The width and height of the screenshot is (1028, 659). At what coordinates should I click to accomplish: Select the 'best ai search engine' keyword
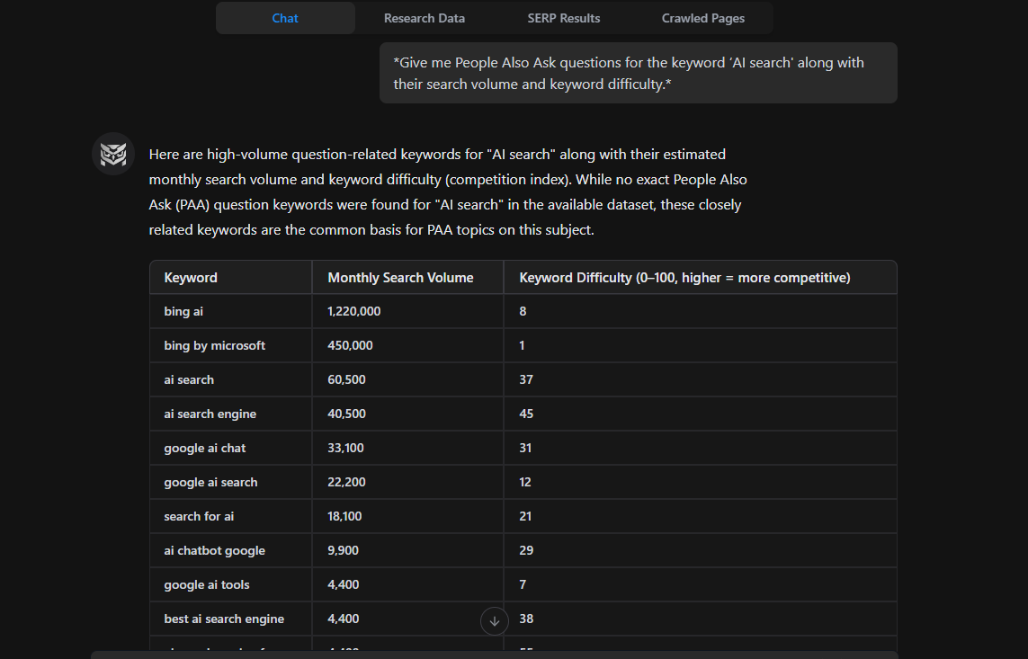[223, 619]
